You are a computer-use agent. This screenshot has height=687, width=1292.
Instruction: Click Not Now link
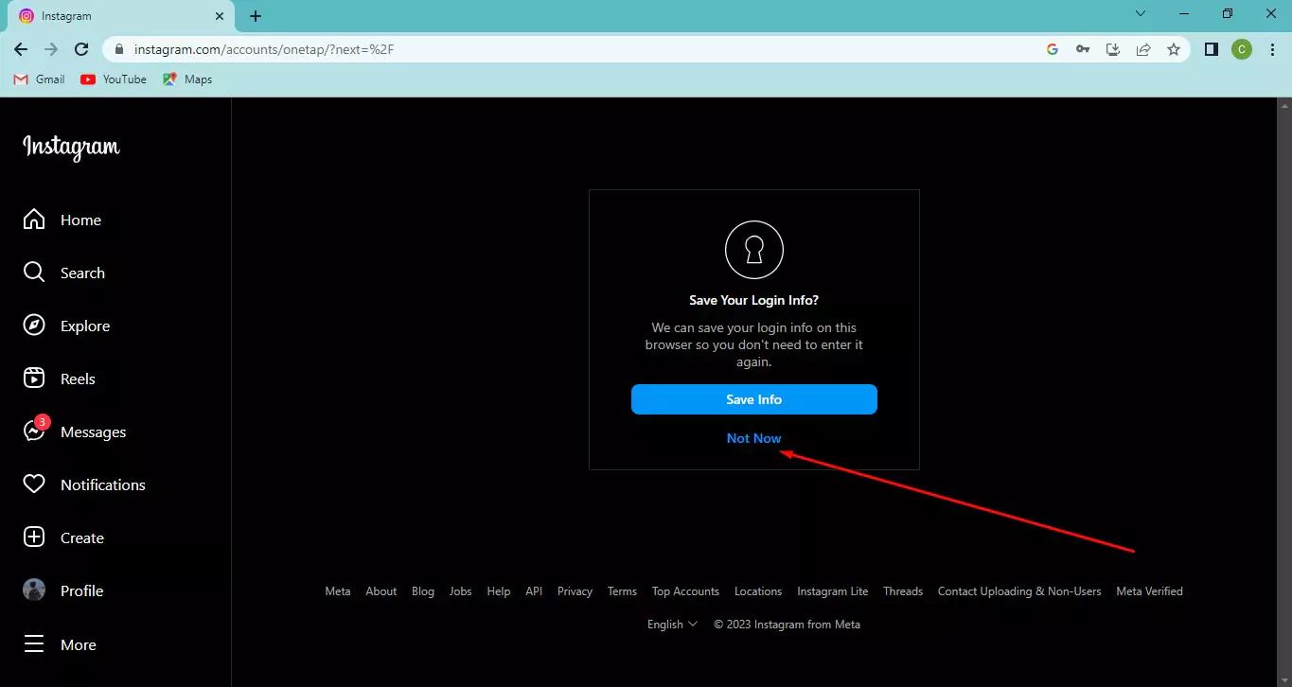tap(754, 438)
